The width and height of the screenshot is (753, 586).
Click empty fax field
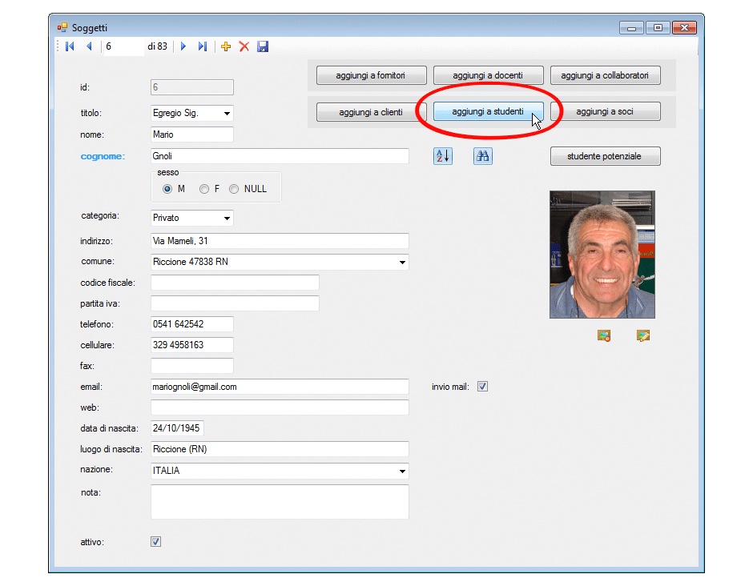point(192,366)
